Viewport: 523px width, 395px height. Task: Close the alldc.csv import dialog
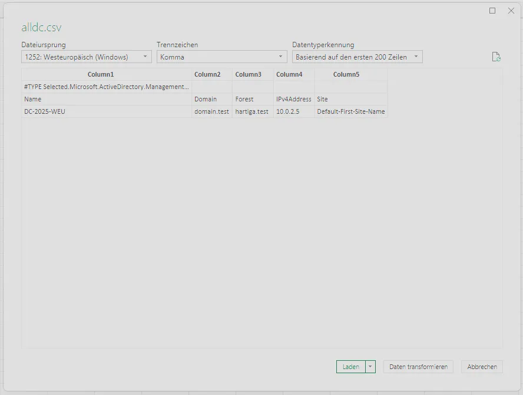511,11
